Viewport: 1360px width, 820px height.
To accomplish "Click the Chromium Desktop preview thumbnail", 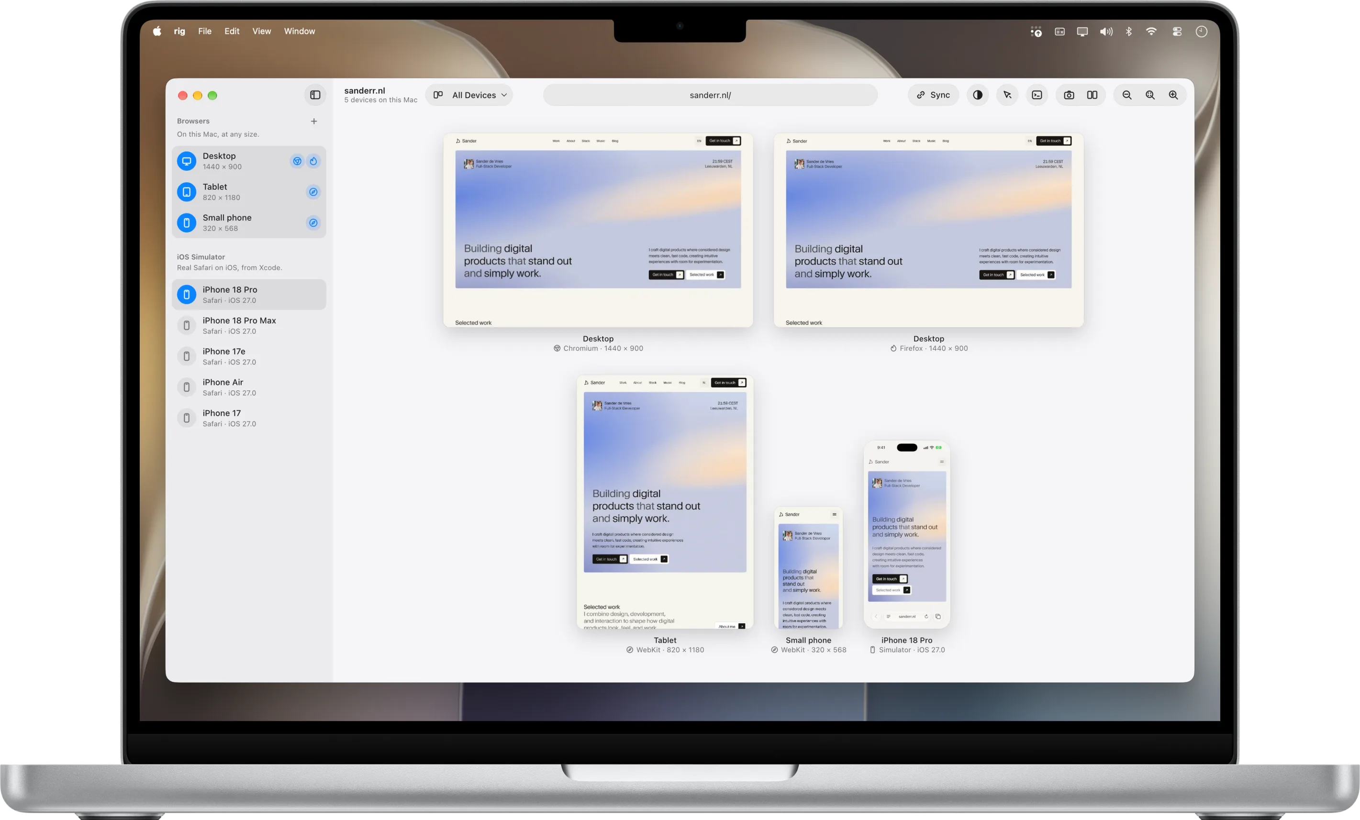I will point(598,230).
